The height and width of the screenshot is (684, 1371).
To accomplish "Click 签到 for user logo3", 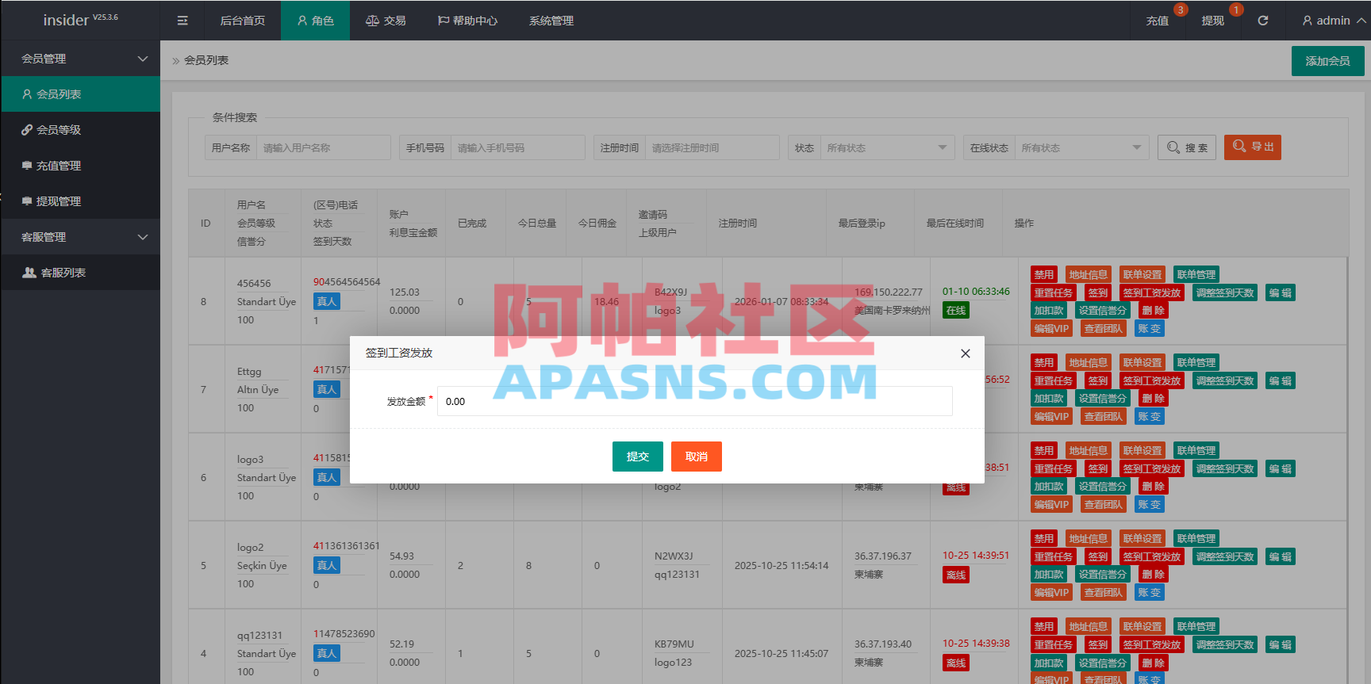I will (1098, 468).
